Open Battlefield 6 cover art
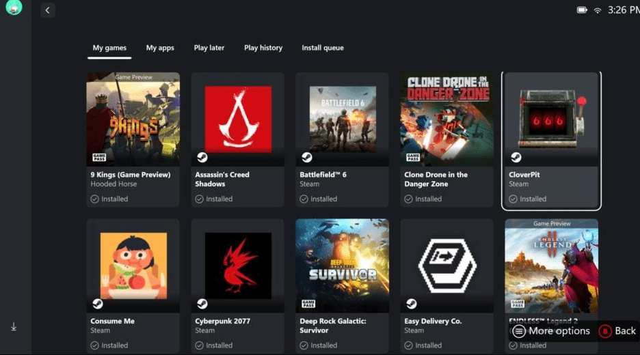 coord(343,119)
